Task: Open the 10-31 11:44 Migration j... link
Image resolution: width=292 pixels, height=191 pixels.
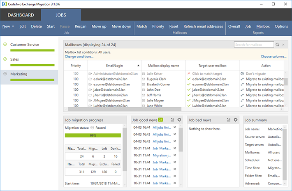Action: 162,155
